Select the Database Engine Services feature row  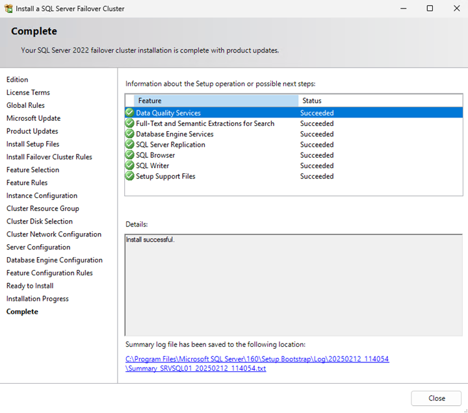294,134
